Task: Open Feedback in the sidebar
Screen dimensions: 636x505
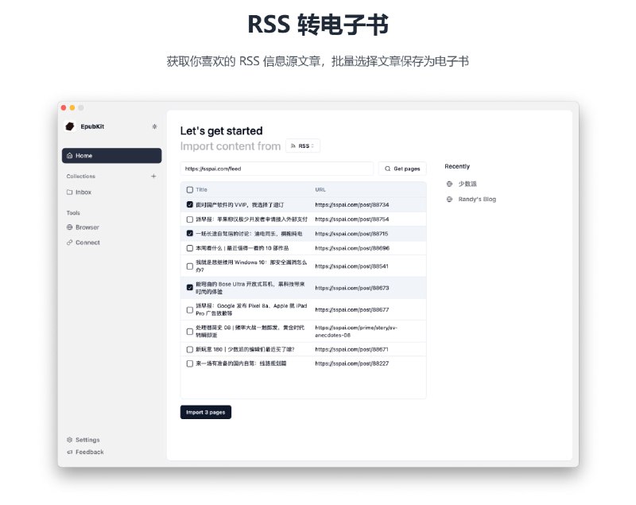Action: [x=89, y=452]
